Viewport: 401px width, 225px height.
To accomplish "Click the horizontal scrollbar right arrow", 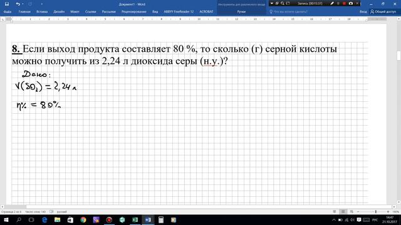I will (x=394, y=207).
